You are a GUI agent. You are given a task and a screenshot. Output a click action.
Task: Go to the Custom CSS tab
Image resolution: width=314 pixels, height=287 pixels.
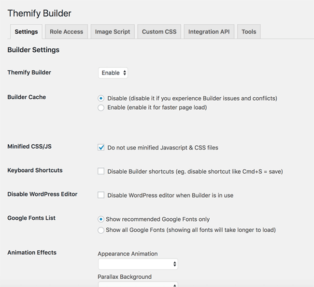pyautogui.click(x=159, y=32)
